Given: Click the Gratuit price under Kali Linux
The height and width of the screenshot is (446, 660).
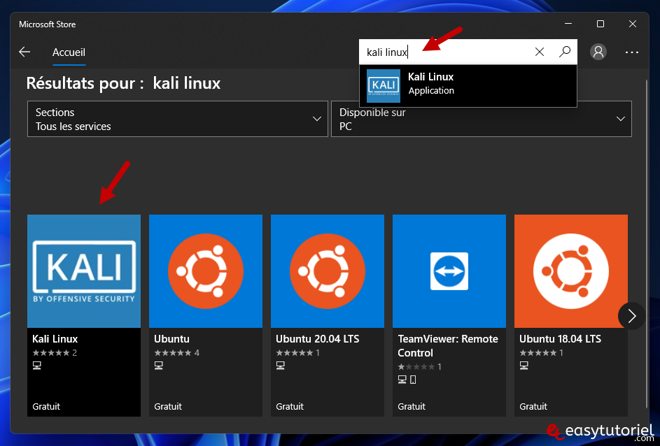Looking at the screenshot, I should click(x=46, y=406).
